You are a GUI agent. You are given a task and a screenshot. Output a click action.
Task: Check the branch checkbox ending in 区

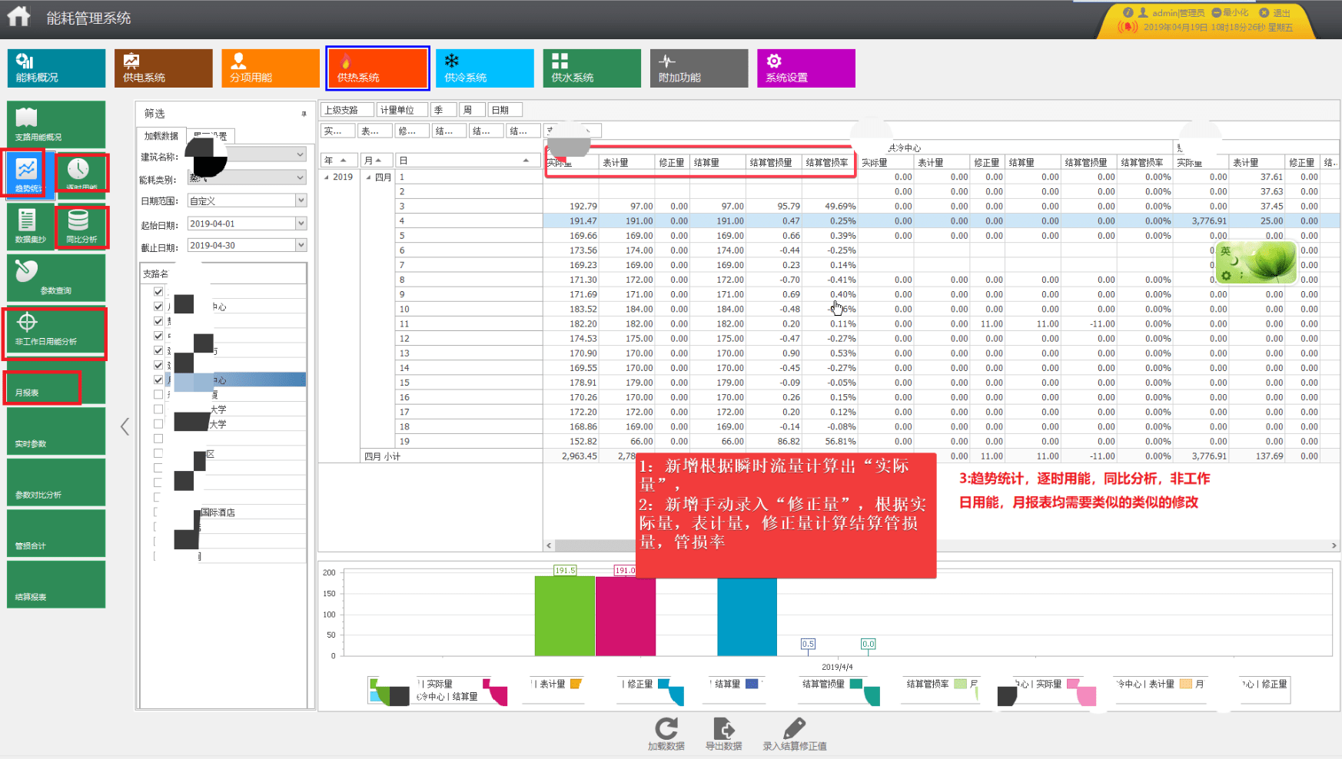point(158,453)
